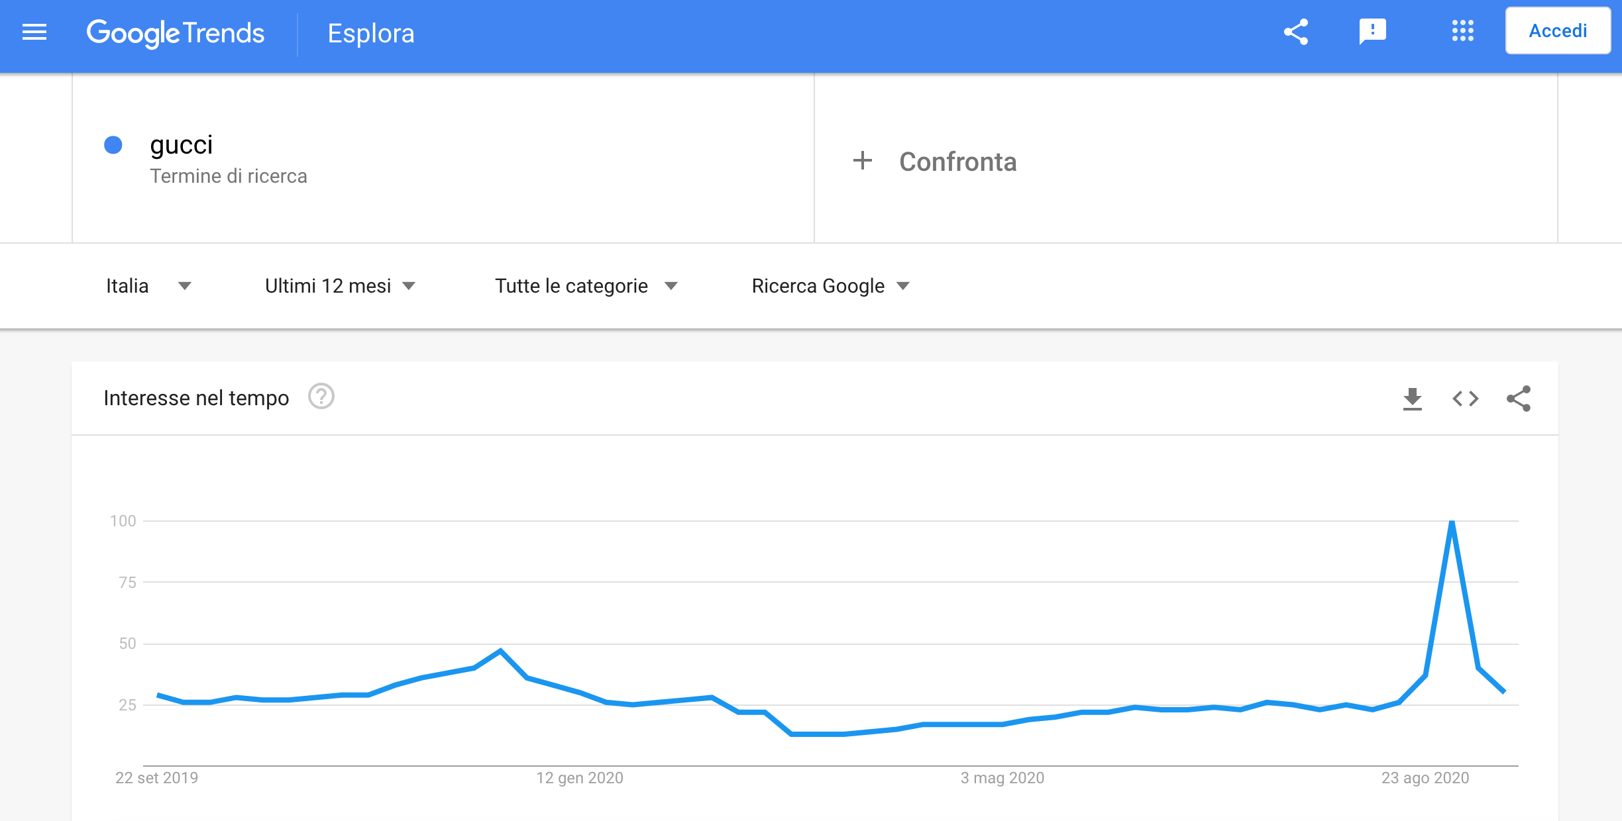Download the Interesse nel tempo chart data

point(1413,399)
